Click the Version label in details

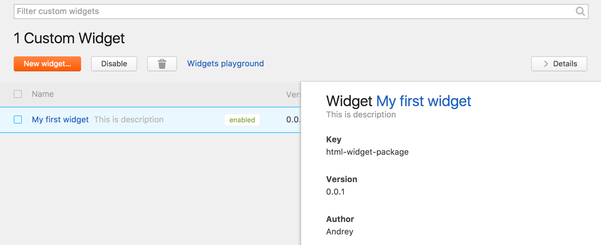(x=342, y=179)
